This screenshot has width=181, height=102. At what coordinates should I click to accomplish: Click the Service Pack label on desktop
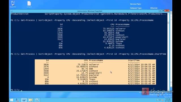[x=135, y=4]
